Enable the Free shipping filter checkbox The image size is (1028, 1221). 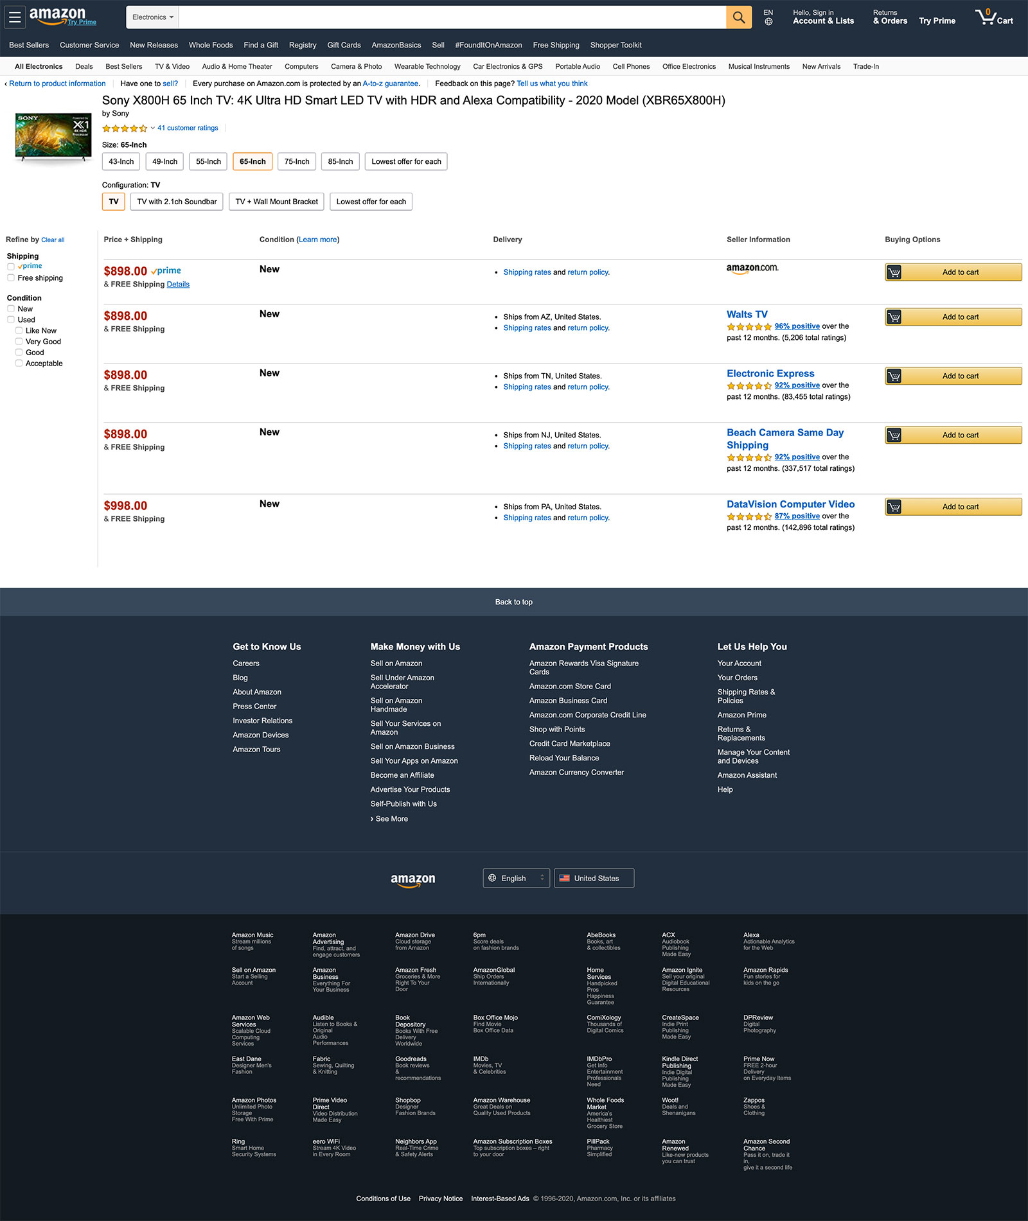point(11,277)
